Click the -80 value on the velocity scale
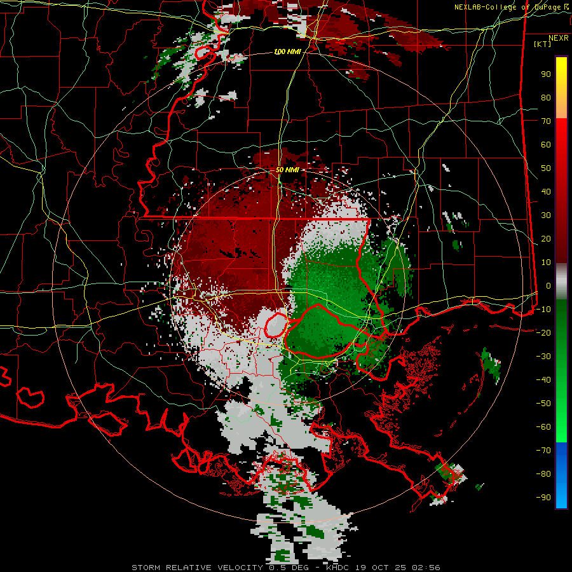Image resolution: width=572 pixels, height=572 pixels. (x=543, y=474)
